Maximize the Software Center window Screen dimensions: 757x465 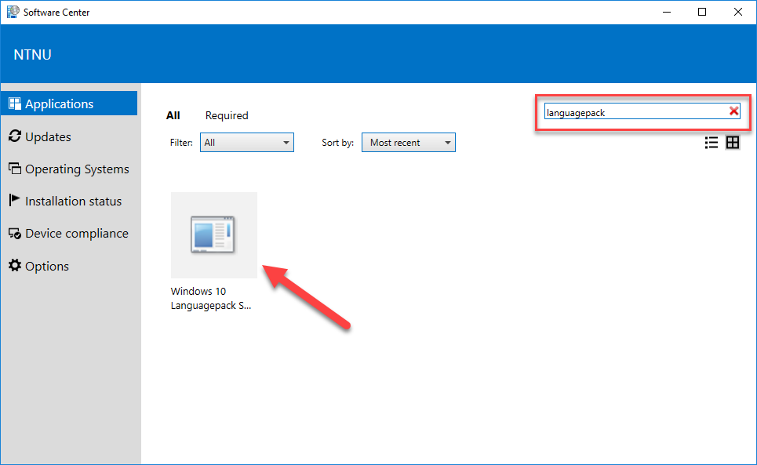[x=702, y=12]
